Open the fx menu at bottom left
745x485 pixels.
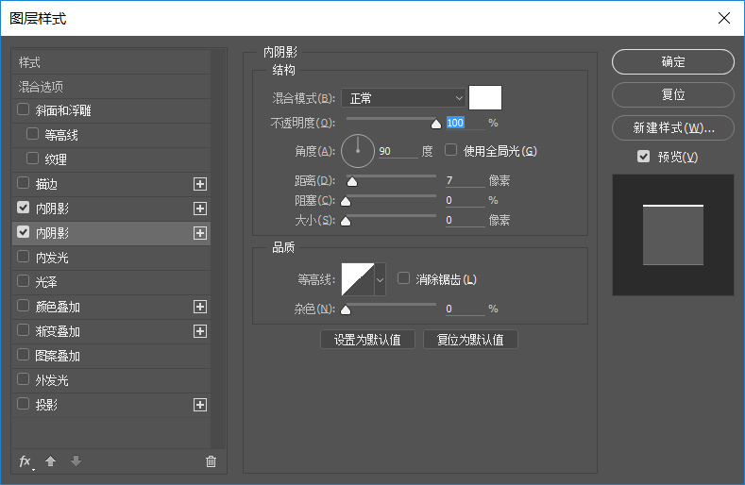tap(25, 461)
